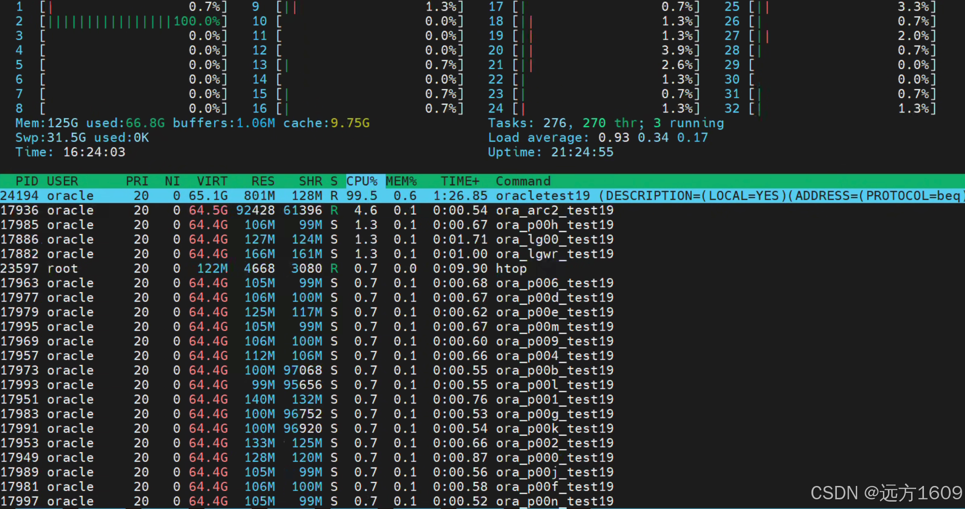This screenshot has height=509, width=965.
Task: Select the VIRT column header
Action: click(x=212, y=181)
